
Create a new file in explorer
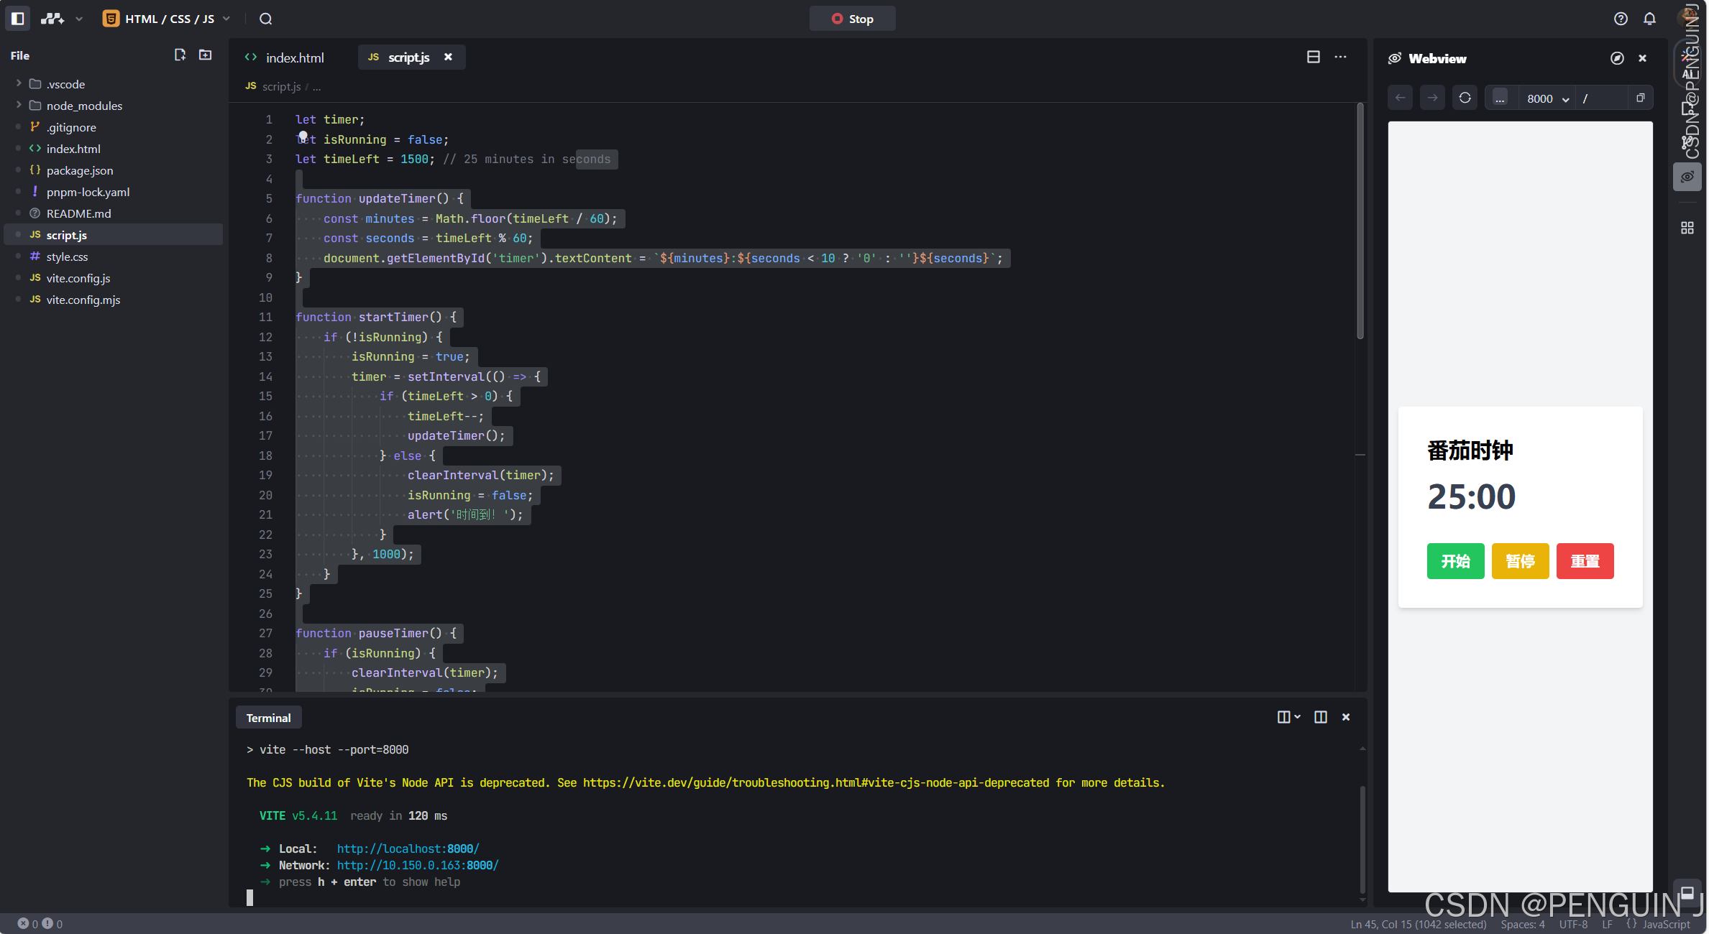pyautogui.click(x=180, y=55)
